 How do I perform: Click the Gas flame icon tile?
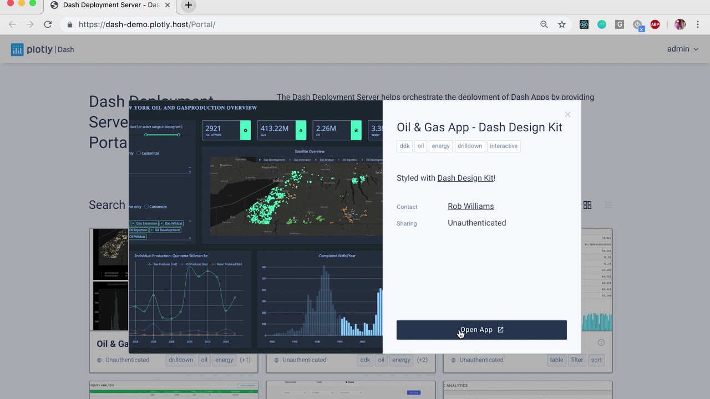(301, 130)
